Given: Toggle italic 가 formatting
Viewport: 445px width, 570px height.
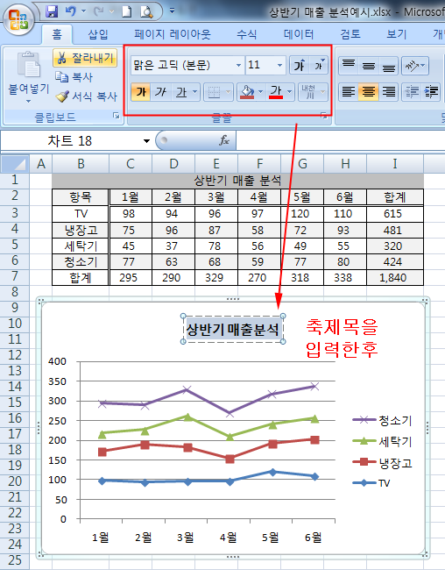Looking at the screenshot, I should point(160,91).
